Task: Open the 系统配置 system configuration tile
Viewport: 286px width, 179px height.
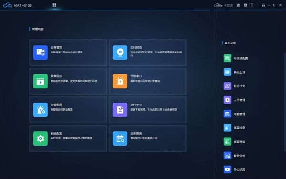Action: click(x=68, y=138)
